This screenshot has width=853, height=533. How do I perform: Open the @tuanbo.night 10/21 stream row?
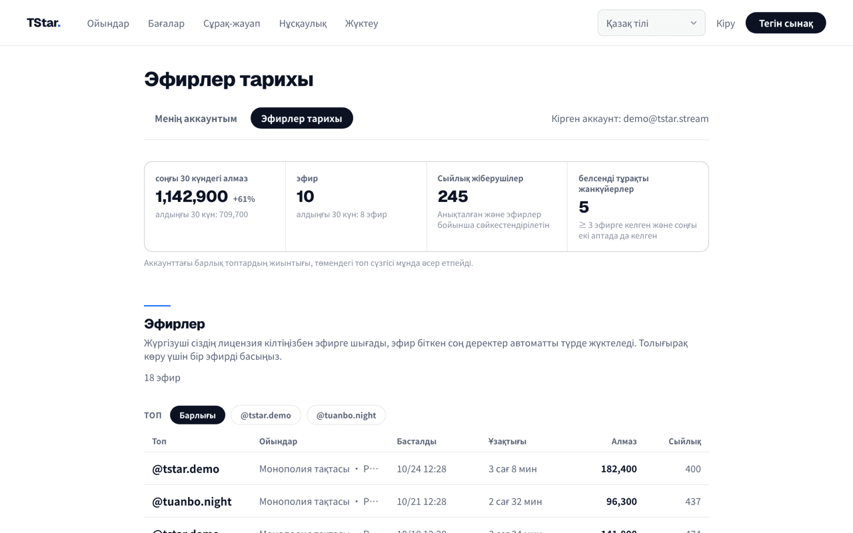426,501
